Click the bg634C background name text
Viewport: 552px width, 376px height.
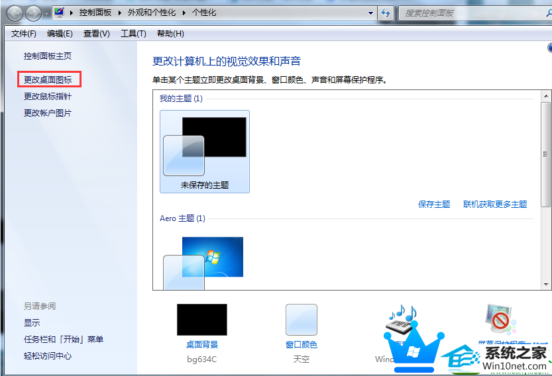(x=201, y=359)
